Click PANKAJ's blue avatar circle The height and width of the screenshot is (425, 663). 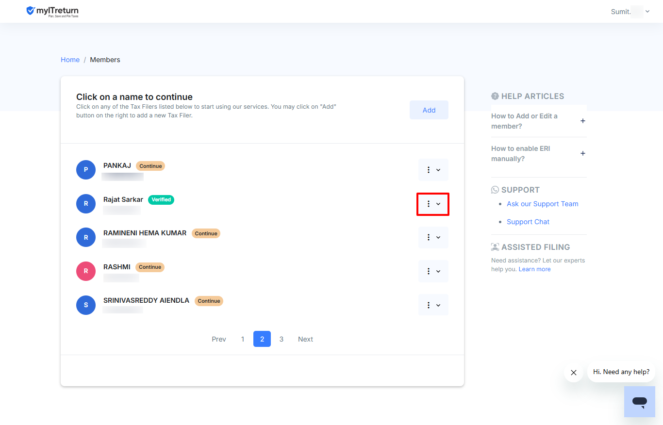point(86,170)
